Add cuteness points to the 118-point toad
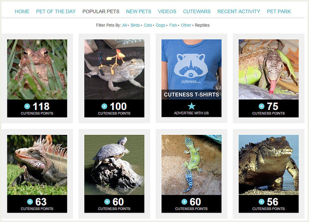Viewport: 309px width, 222px height. coord(27,107)
